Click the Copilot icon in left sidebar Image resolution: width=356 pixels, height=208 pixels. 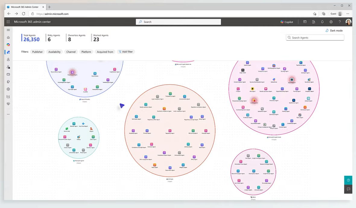[8, 45]
